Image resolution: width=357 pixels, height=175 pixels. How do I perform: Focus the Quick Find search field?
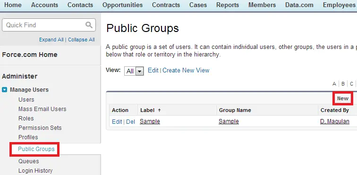(49, 25)
